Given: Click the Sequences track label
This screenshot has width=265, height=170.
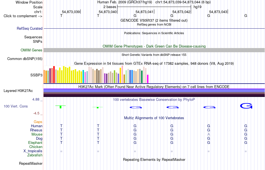Looking at the screenshot, I should click(33, 37).
